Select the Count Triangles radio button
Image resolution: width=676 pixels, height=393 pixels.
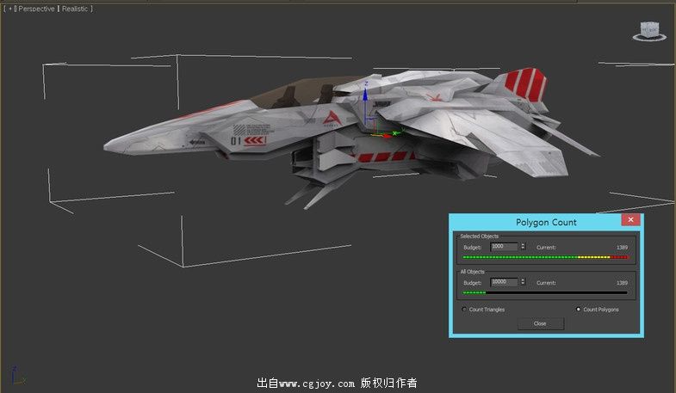coord(465,310)
